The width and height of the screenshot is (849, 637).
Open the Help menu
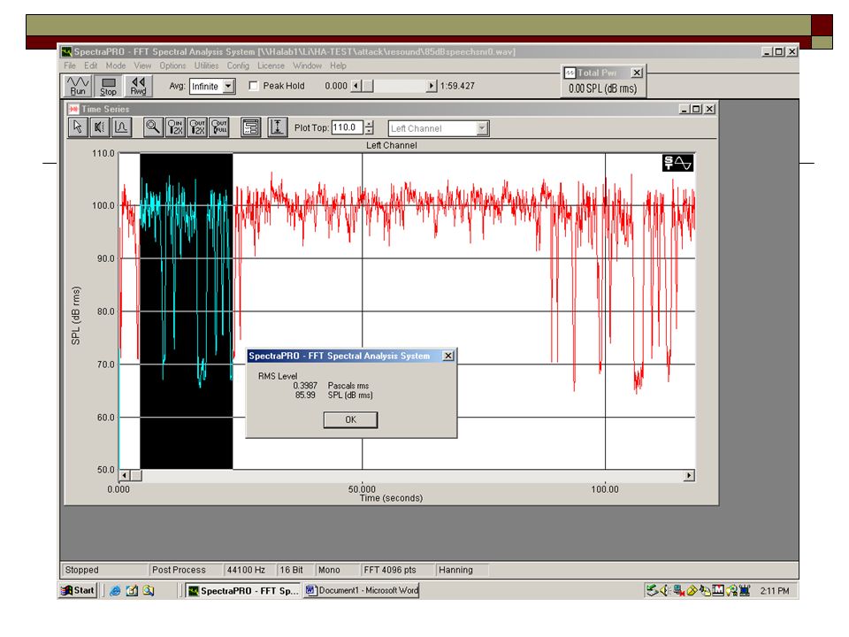[x=338, y=65]
